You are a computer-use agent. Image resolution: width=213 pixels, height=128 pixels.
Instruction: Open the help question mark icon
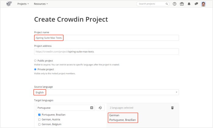[x=174, y=4]
